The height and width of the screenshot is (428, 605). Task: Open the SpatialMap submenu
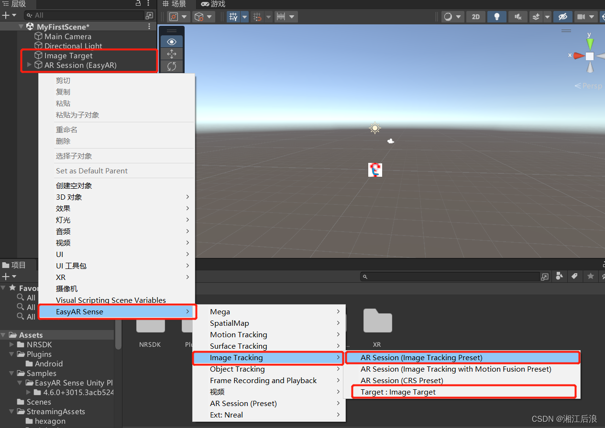click(x=268, y=323)
